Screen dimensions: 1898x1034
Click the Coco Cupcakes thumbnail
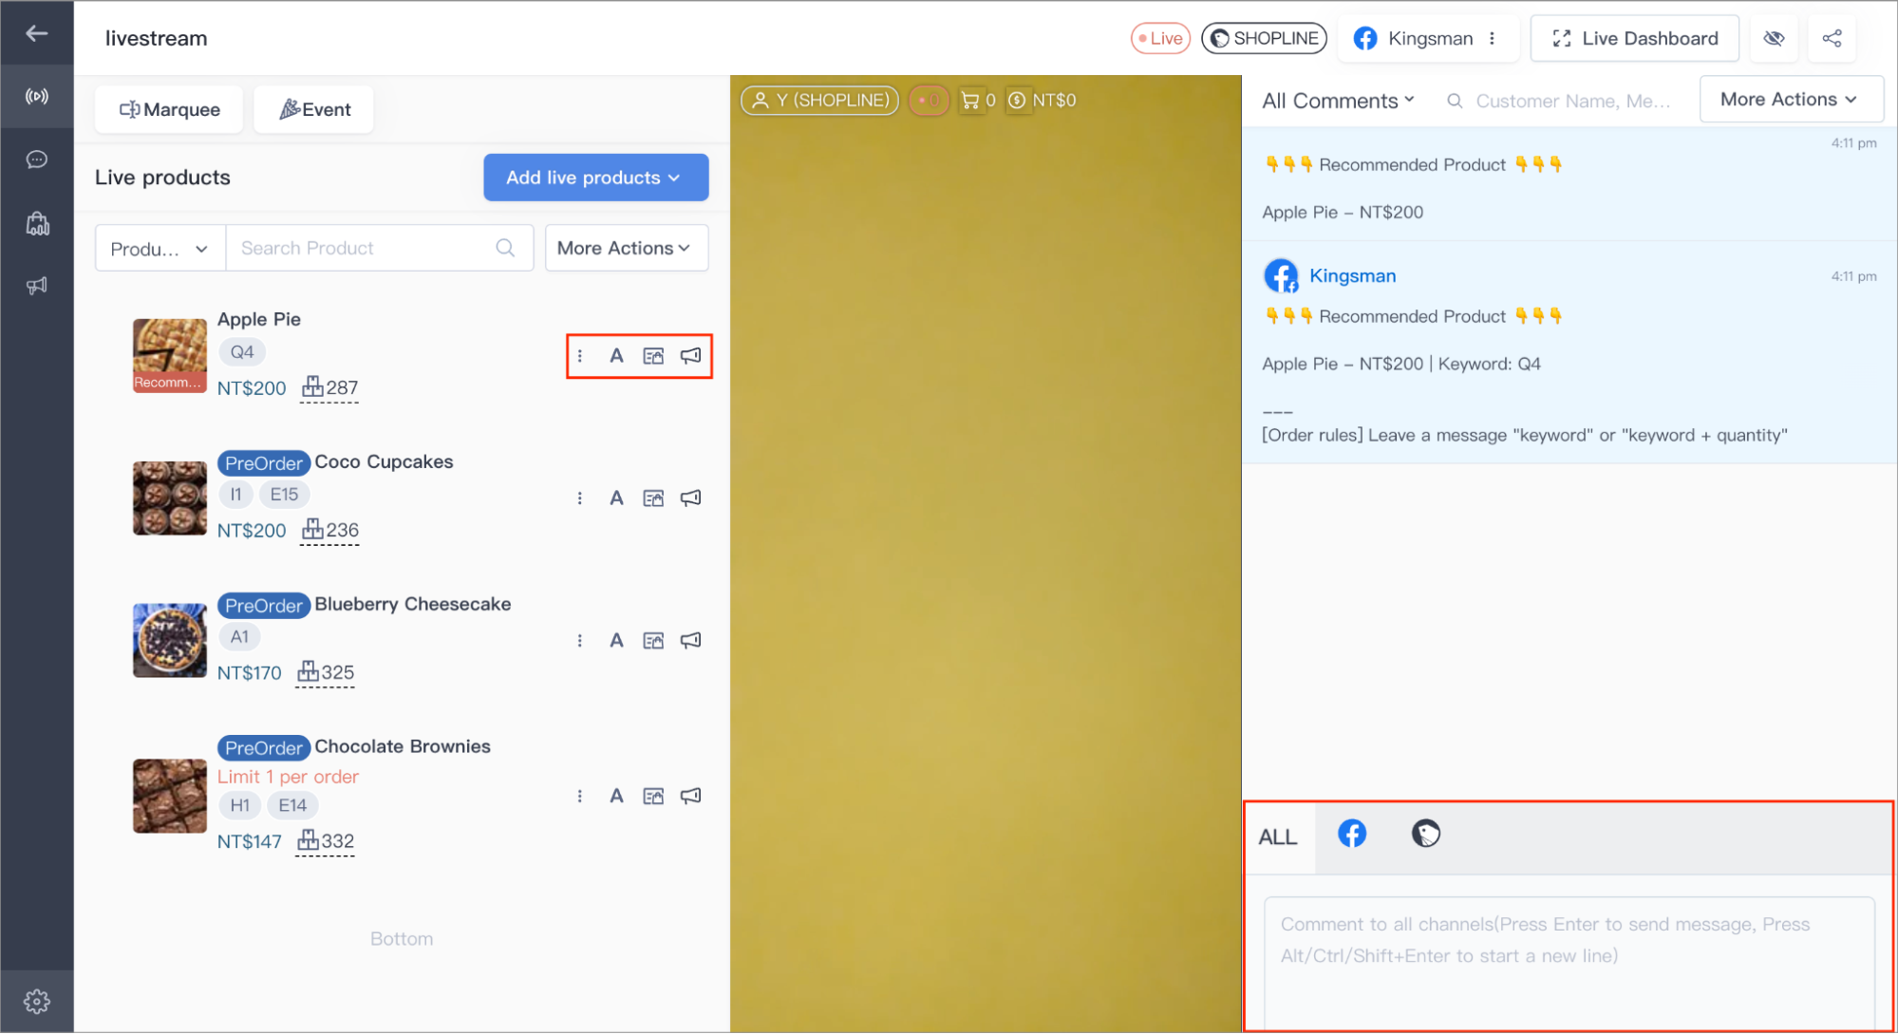[170, 498]
